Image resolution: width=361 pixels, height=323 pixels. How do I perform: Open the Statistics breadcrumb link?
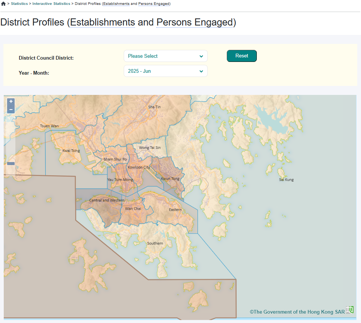click(x=19, y=3)
